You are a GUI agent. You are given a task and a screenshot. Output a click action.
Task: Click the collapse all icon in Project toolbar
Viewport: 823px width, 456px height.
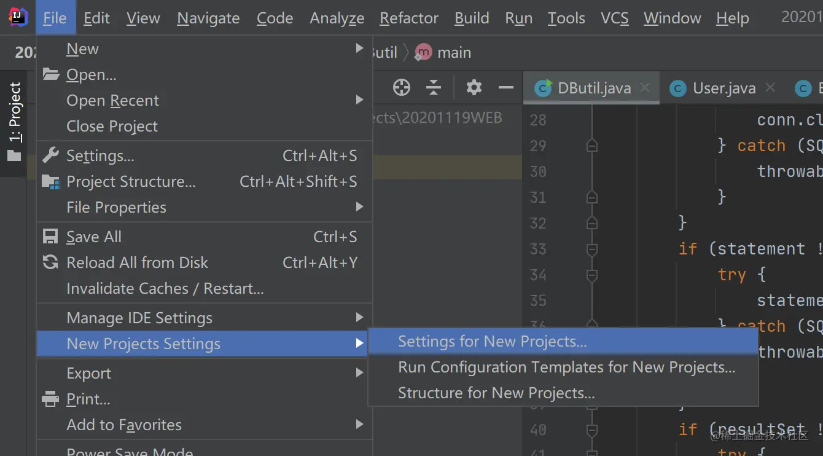click(x=434, y=88)
